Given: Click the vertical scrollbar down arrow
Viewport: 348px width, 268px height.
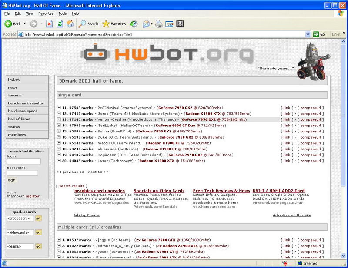Looking at the screenshot, I should [343, 255].
